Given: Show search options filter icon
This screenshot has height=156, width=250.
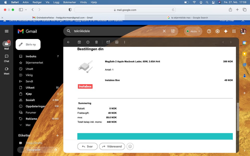Looking at the screenshot, I should (x=173, y=31).
